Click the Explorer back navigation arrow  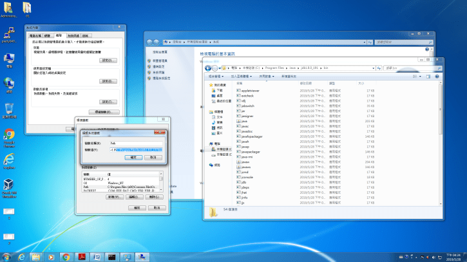coord(209,68)
